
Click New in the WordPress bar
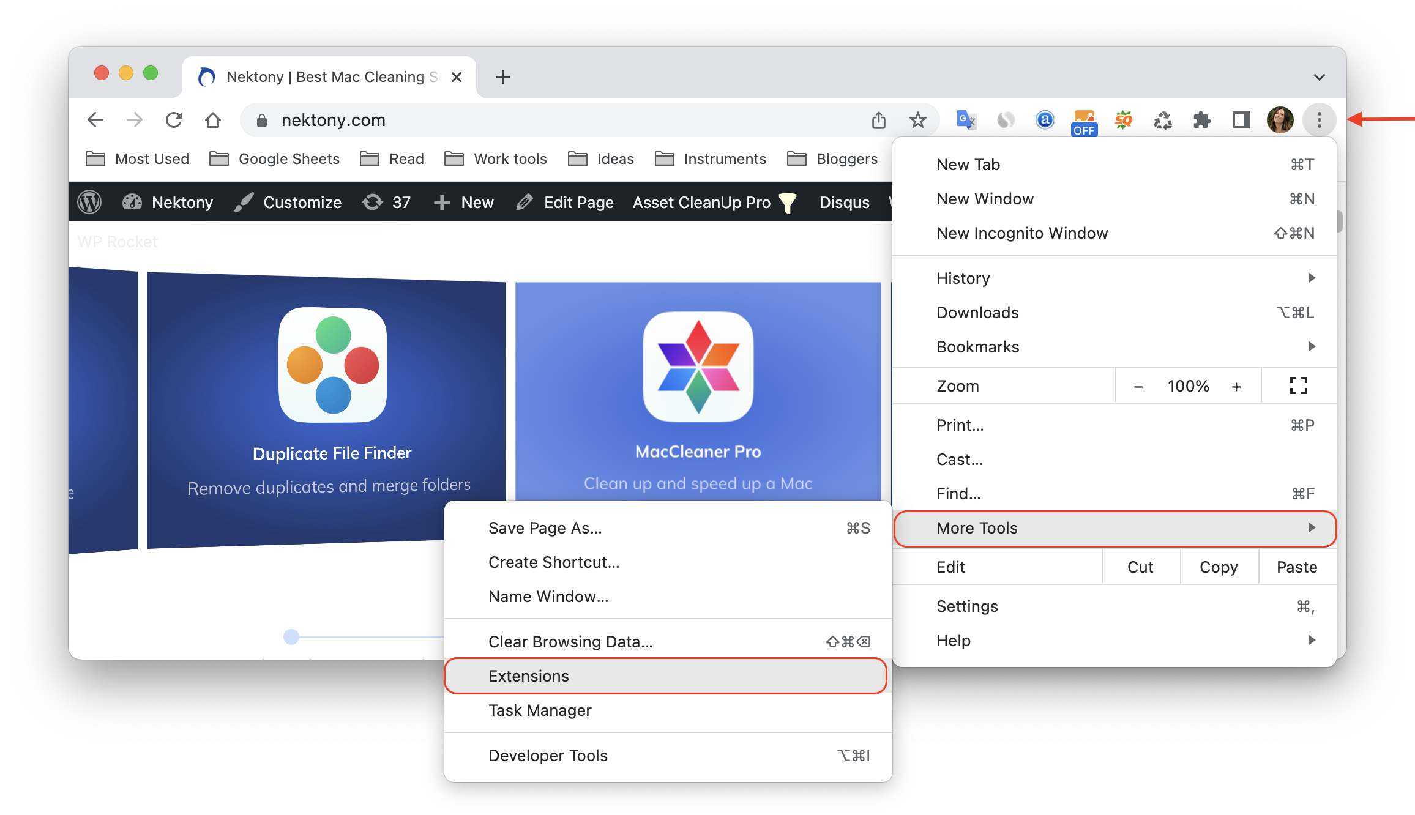(x=463, y=203)
